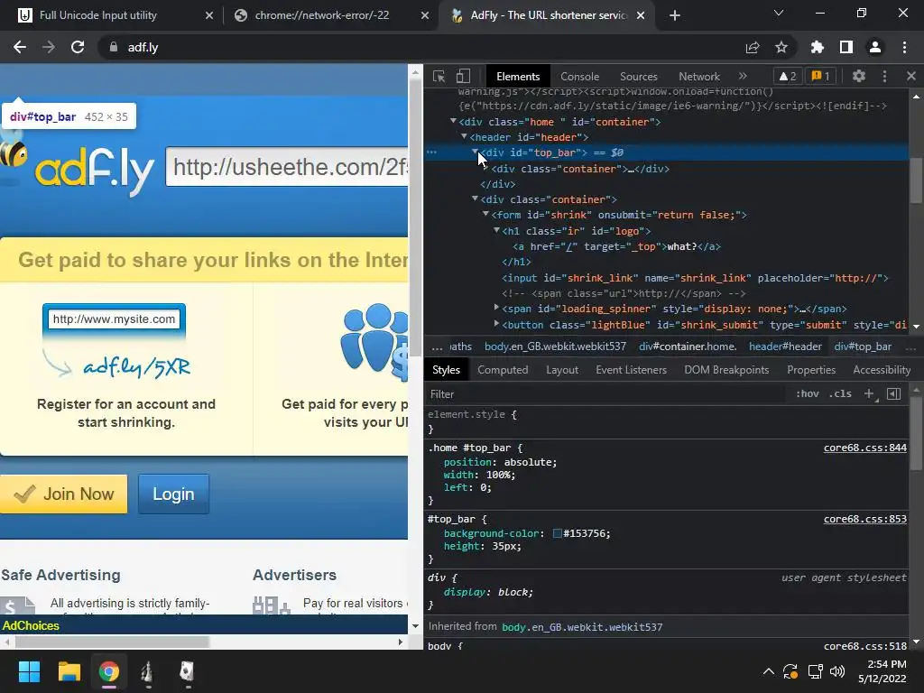Add a new style rule plus icon
Viewport: 924px width, 693px height.
[869, 393]
